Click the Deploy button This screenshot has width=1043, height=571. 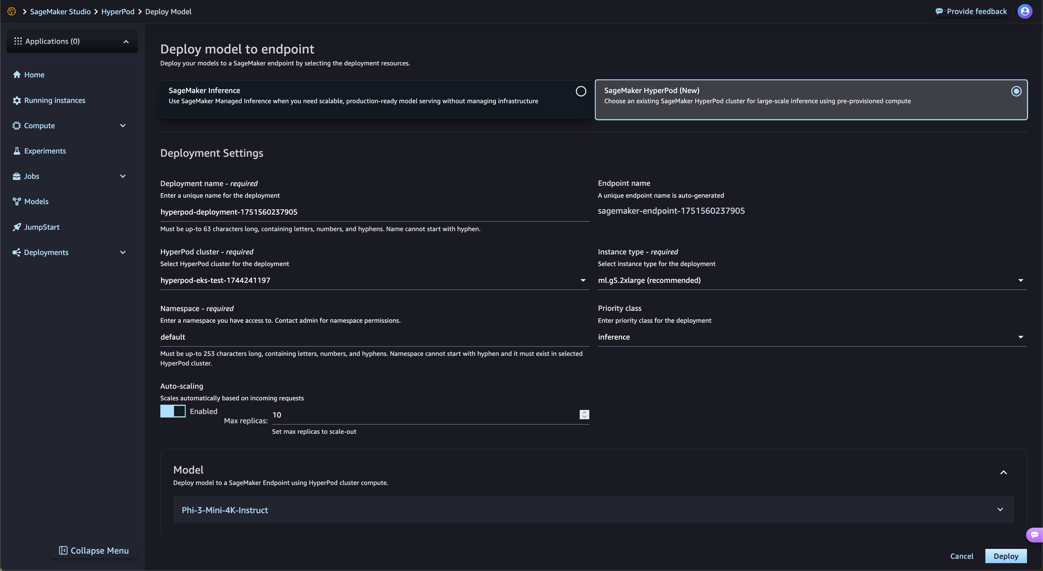1006,556
